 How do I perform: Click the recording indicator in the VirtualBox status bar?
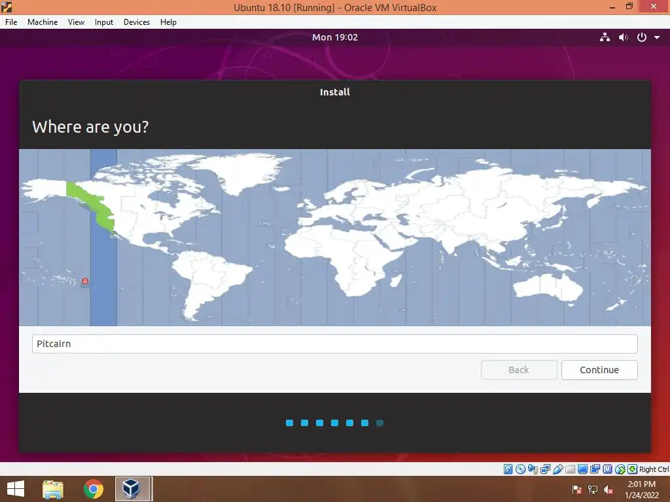595,469
